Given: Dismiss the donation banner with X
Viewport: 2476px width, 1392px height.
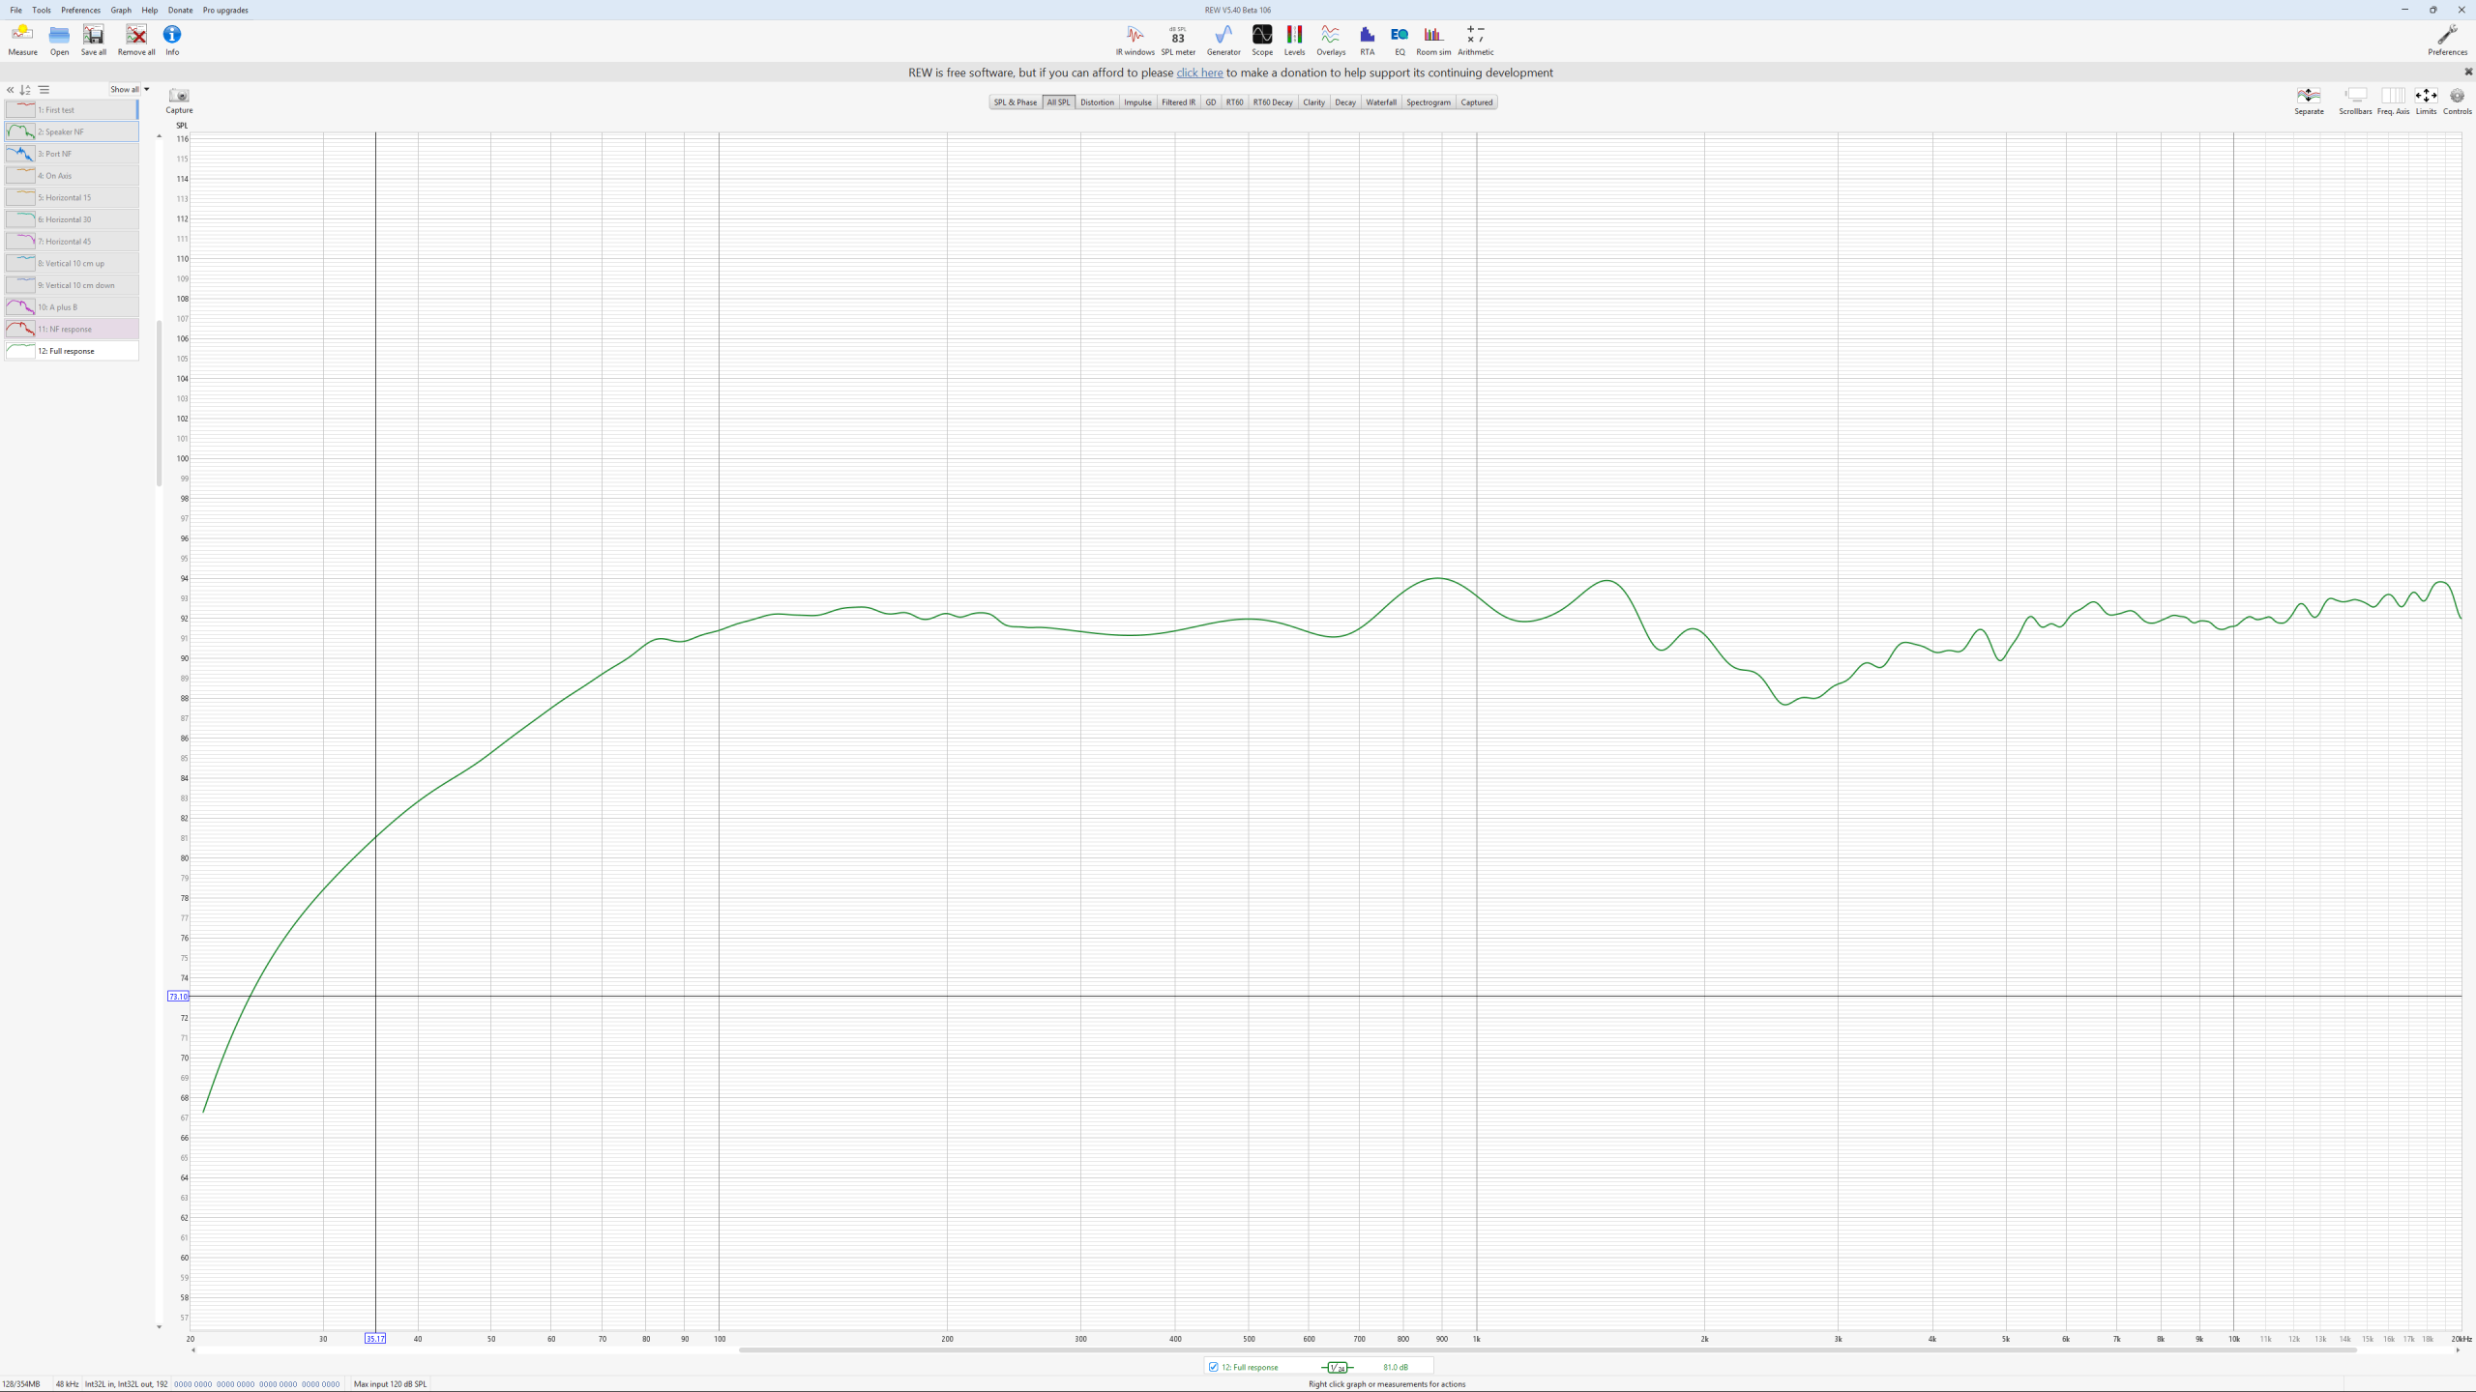Looking at the screenshot, I should (x=2468, y=72).
